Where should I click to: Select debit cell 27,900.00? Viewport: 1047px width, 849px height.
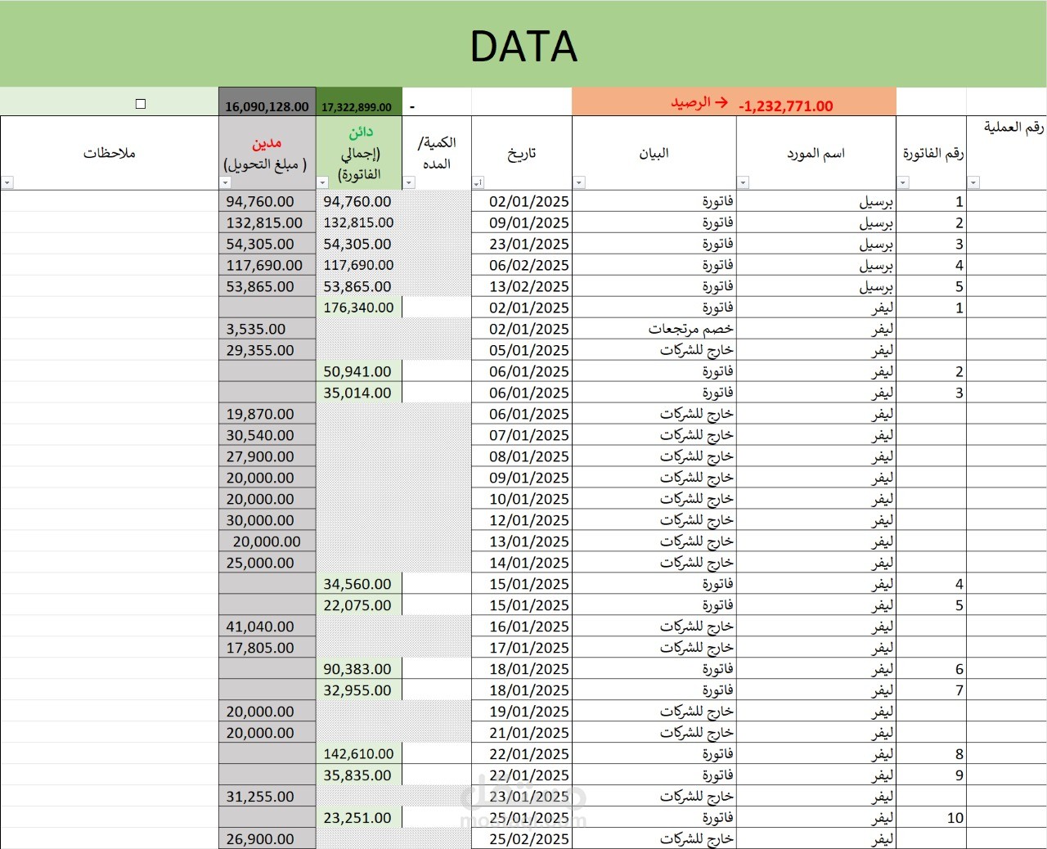[x=267, y=456]
